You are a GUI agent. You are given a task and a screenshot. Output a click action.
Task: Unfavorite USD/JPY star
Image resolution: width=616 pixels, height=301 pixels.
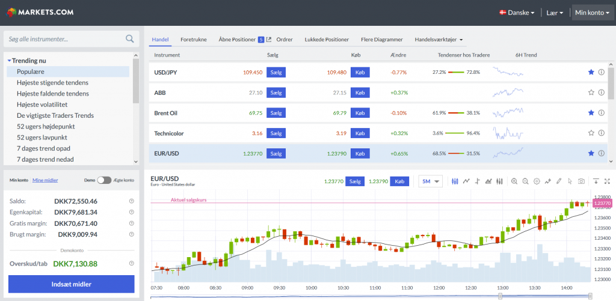pos(591,72)
